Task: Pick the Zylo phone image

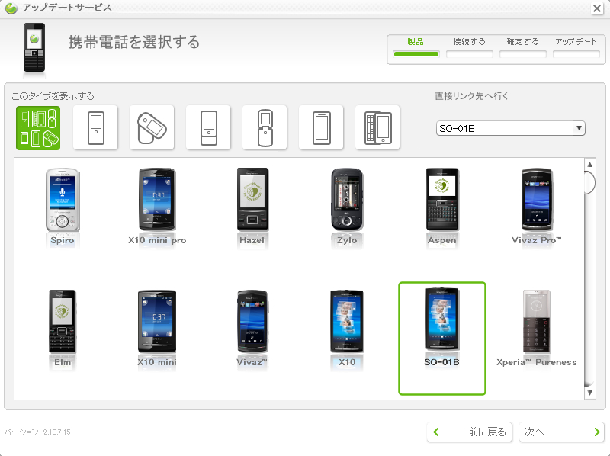Action: point(347,207)
